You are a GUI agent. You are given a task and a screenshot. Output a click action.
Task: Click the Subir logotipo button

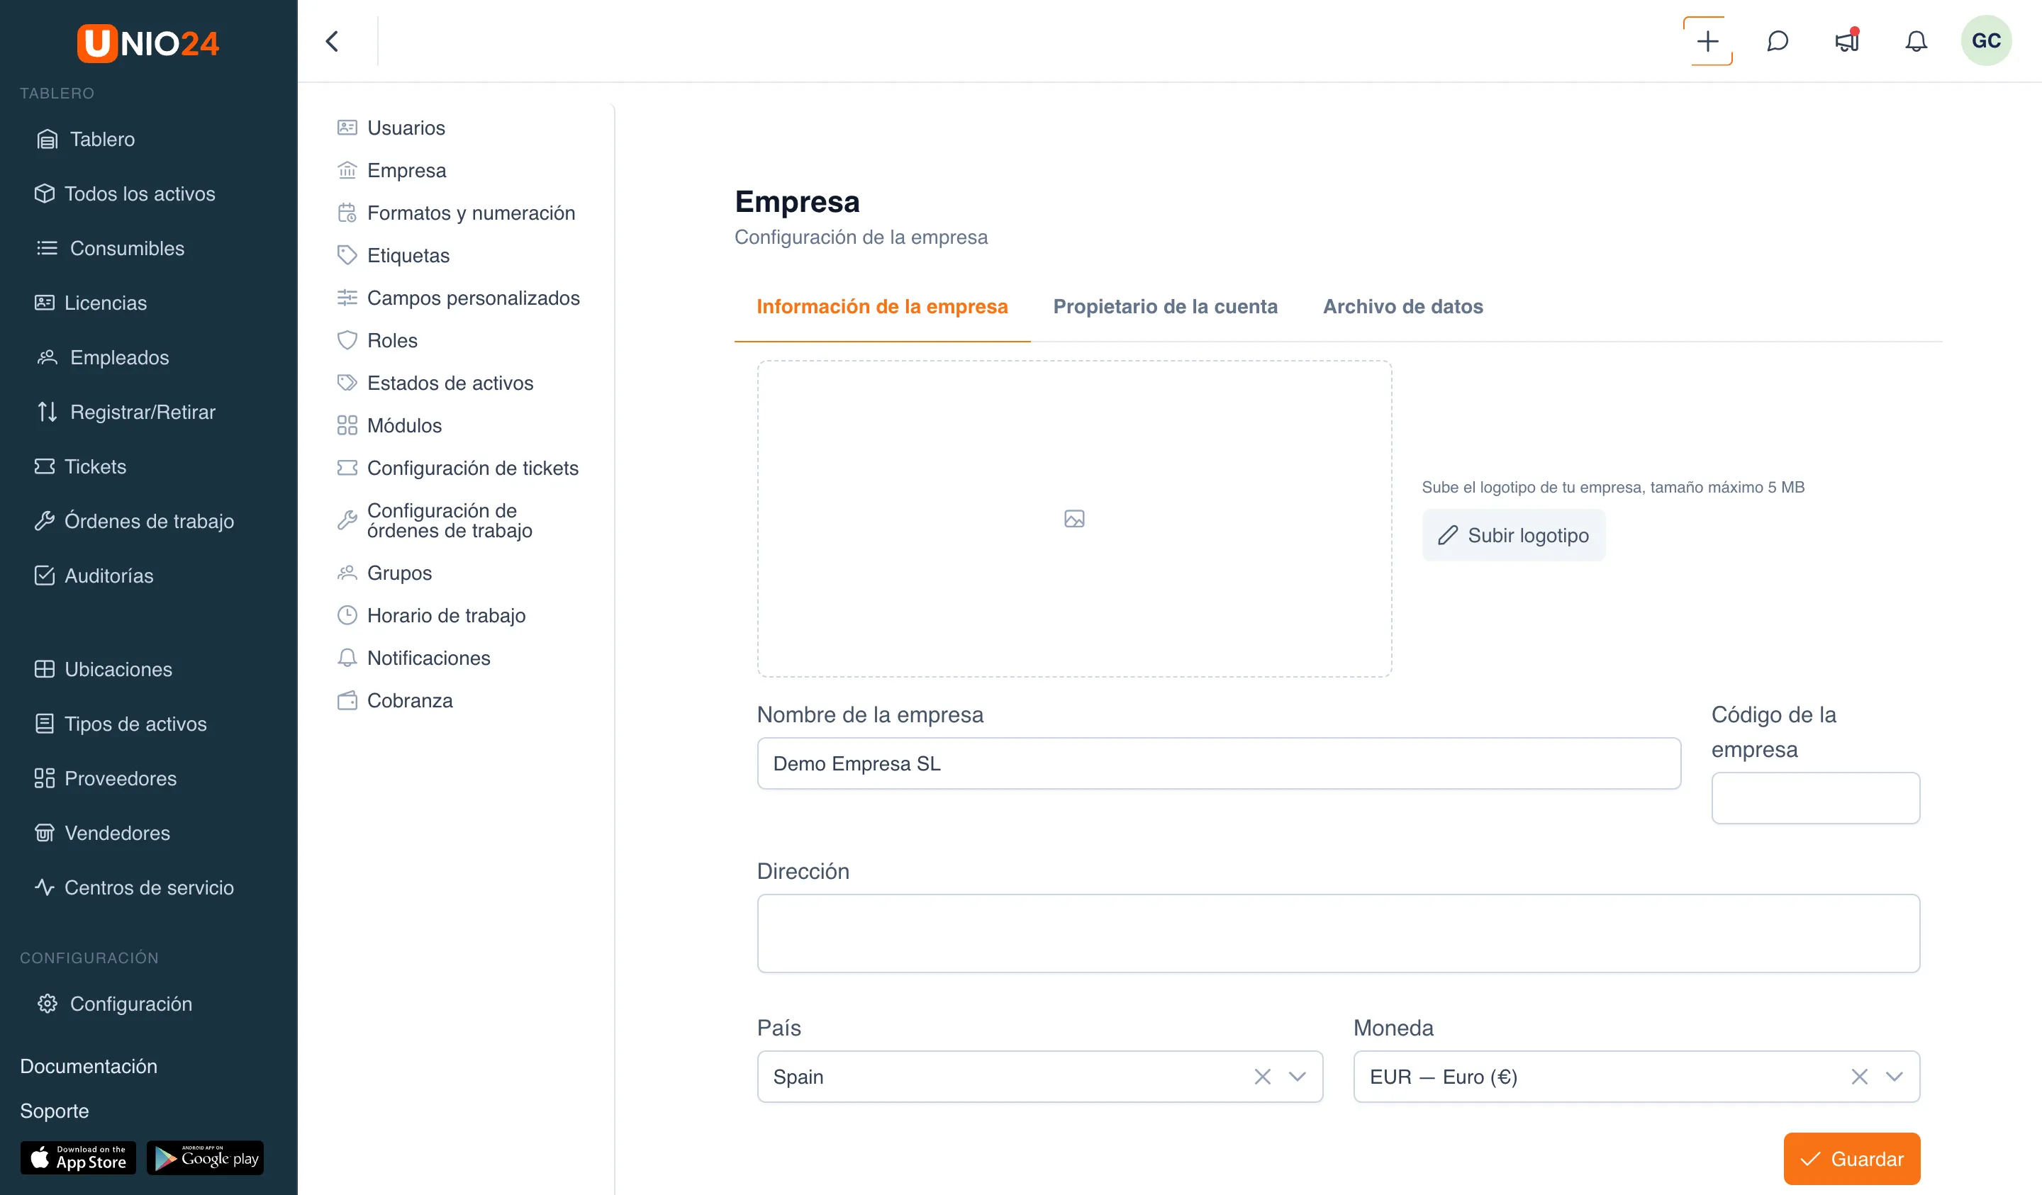pyautogui.click(x=1513, y=534)
